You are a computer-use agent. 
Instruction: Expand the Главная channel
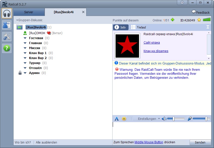pyautogui.click(x=25, y=43)
